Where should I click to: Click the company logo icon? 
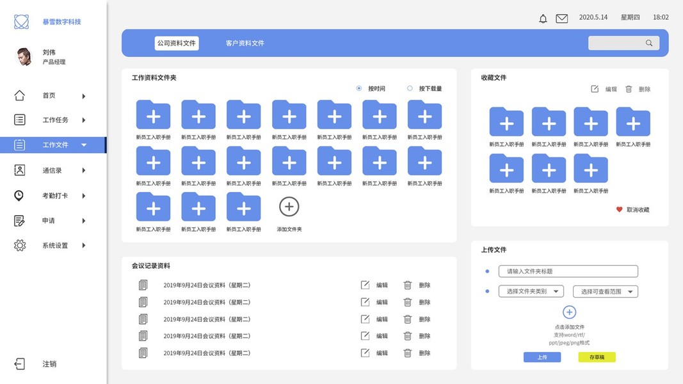tap(21, 21)
